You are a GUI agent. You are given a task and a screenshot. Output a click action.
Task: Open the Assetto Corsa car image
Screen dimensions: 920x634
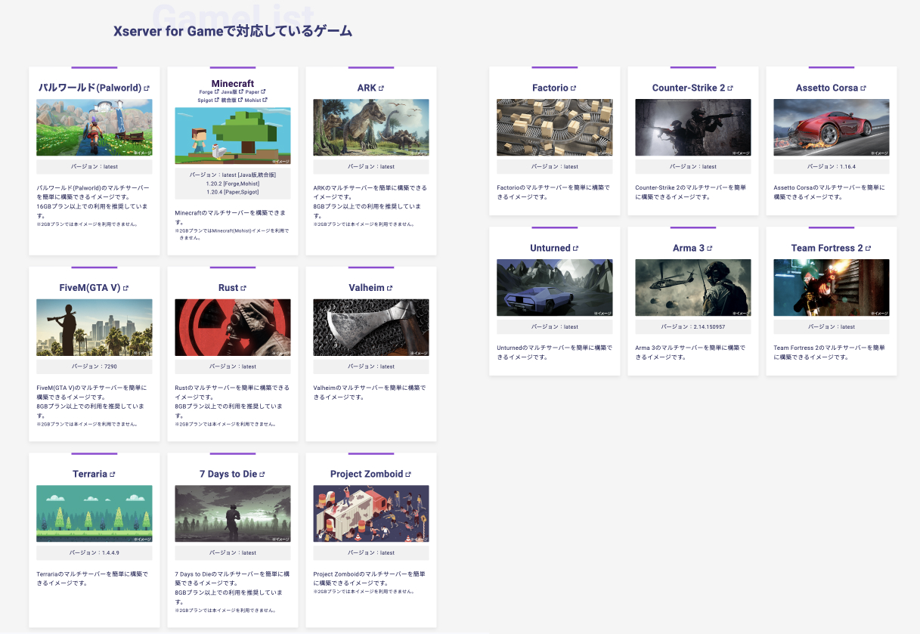pyautogui.click(x=831, y=127)
